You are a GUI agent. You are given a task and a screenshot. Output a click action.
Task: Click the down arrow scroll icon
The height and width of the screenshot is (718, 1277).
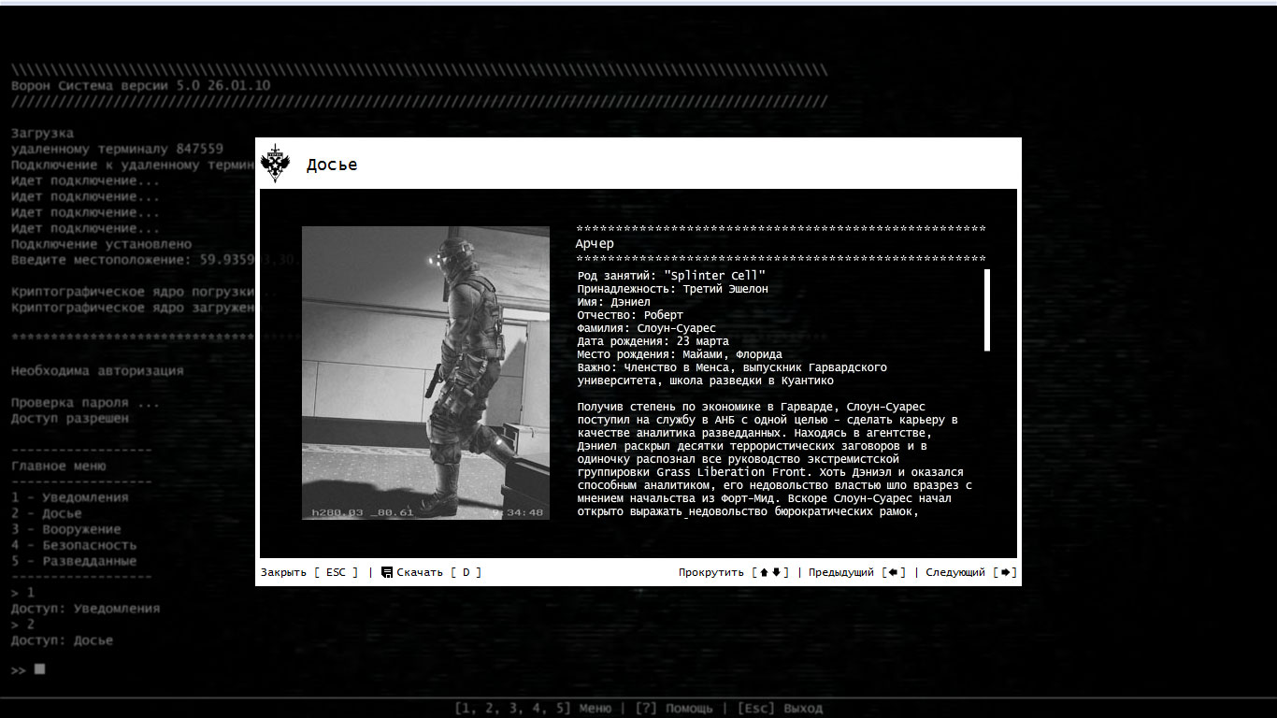[776, 572]
